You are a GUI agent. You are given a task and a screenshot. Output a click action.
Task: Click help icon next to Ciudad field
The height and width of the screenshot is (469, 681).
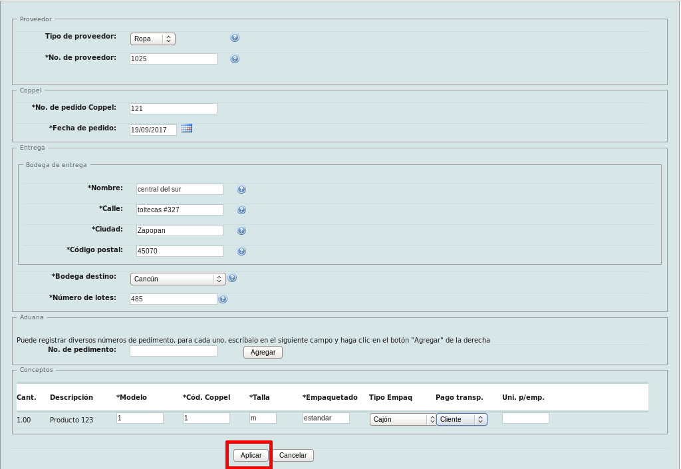pos(241,231)
